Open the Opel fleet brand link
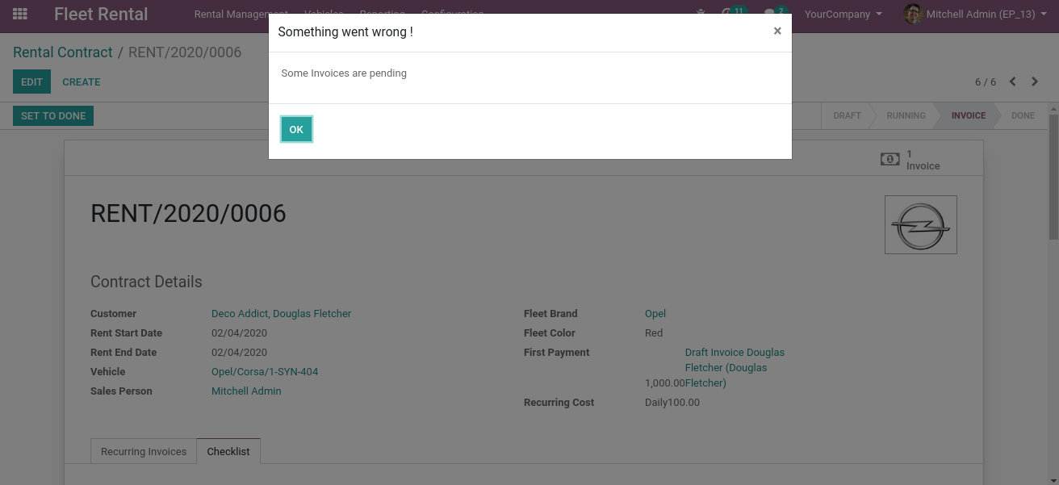The height and width of the screenshot is (485, 1059). pyautogui.click(x=655, y=314)
